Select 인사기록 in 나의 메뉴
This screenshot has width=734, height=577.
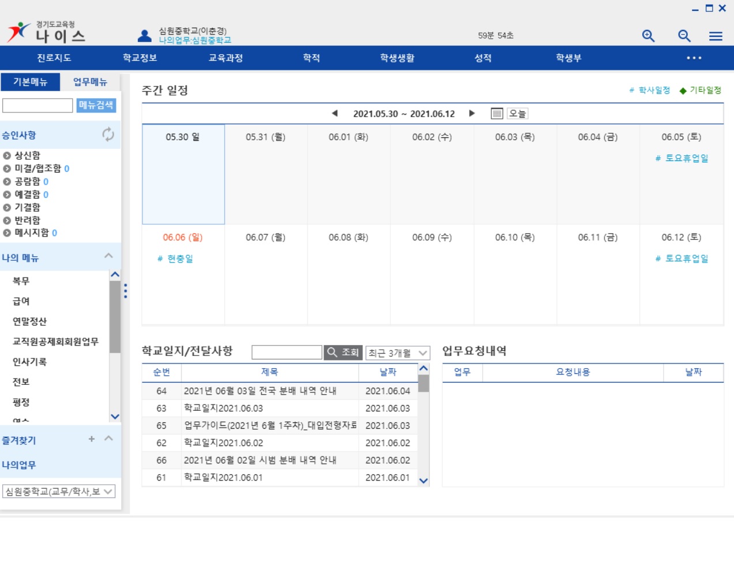coord(29,362)
